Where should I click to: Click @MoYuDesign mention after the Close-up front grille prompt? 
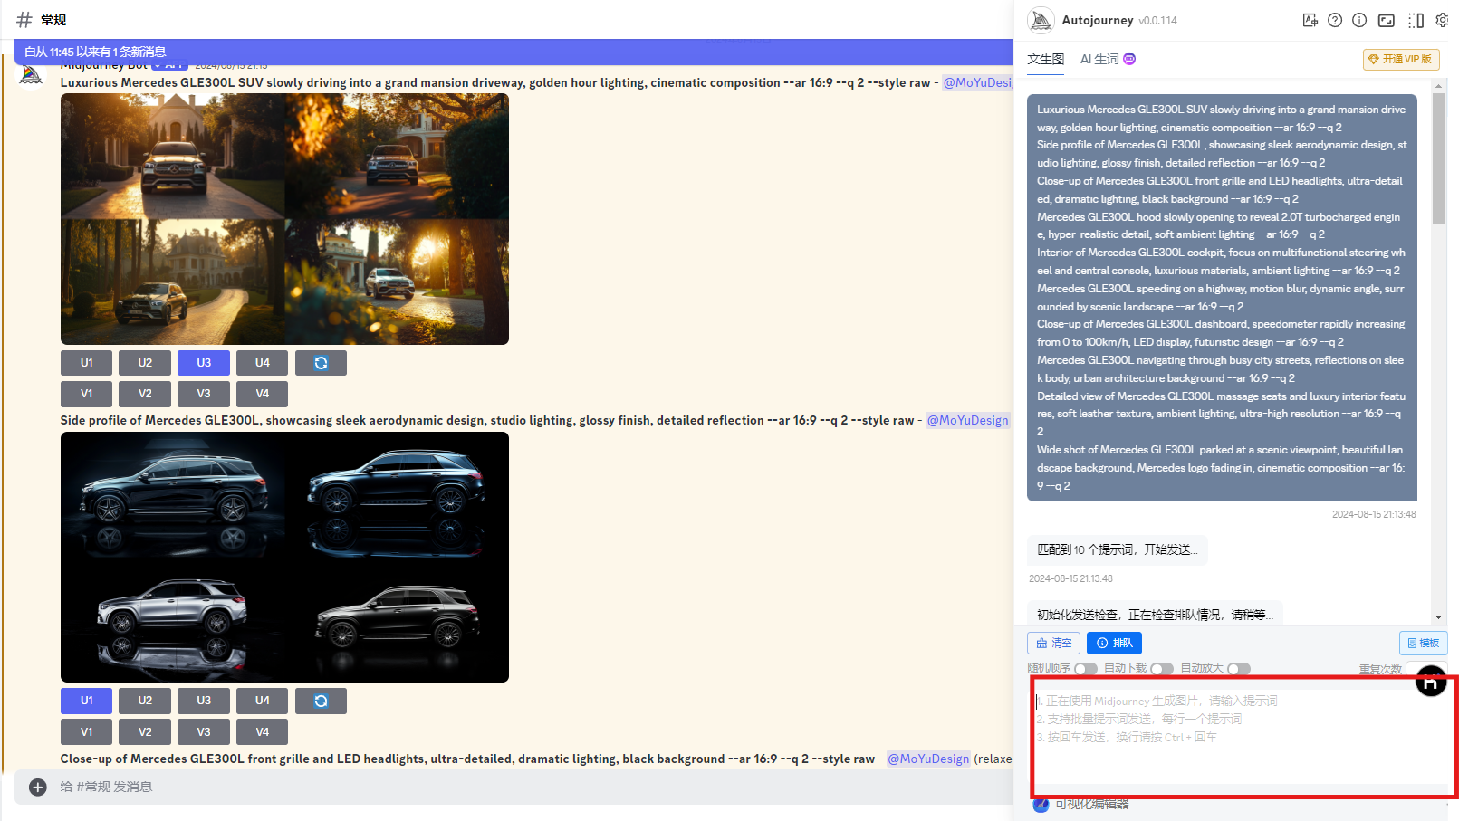(928, 759)
